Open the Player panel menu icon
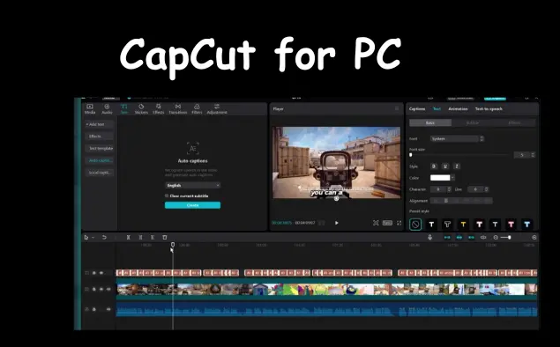 coord(397,108)
